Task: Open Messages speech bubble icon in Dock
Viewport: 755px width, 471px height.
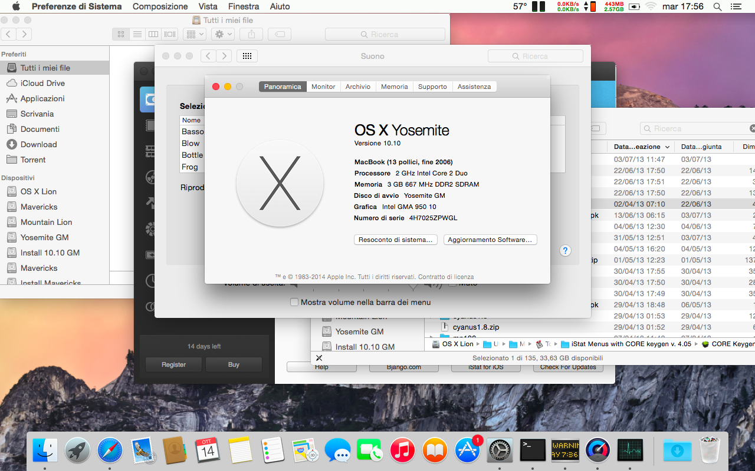Action: 337,451
